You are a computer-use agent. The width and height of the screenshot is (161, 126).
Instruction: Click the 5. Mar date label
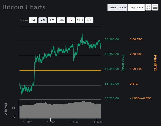pos(27,122)
